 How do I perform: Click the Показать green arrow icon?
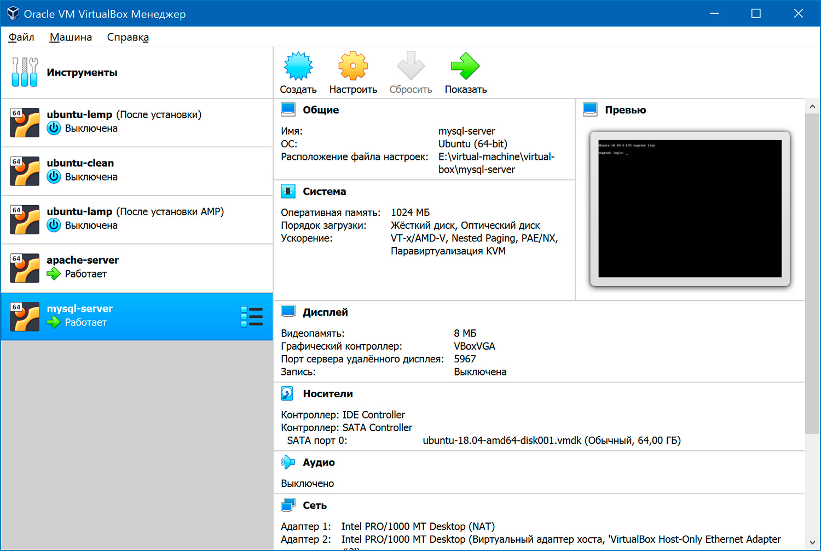(465, 66)
